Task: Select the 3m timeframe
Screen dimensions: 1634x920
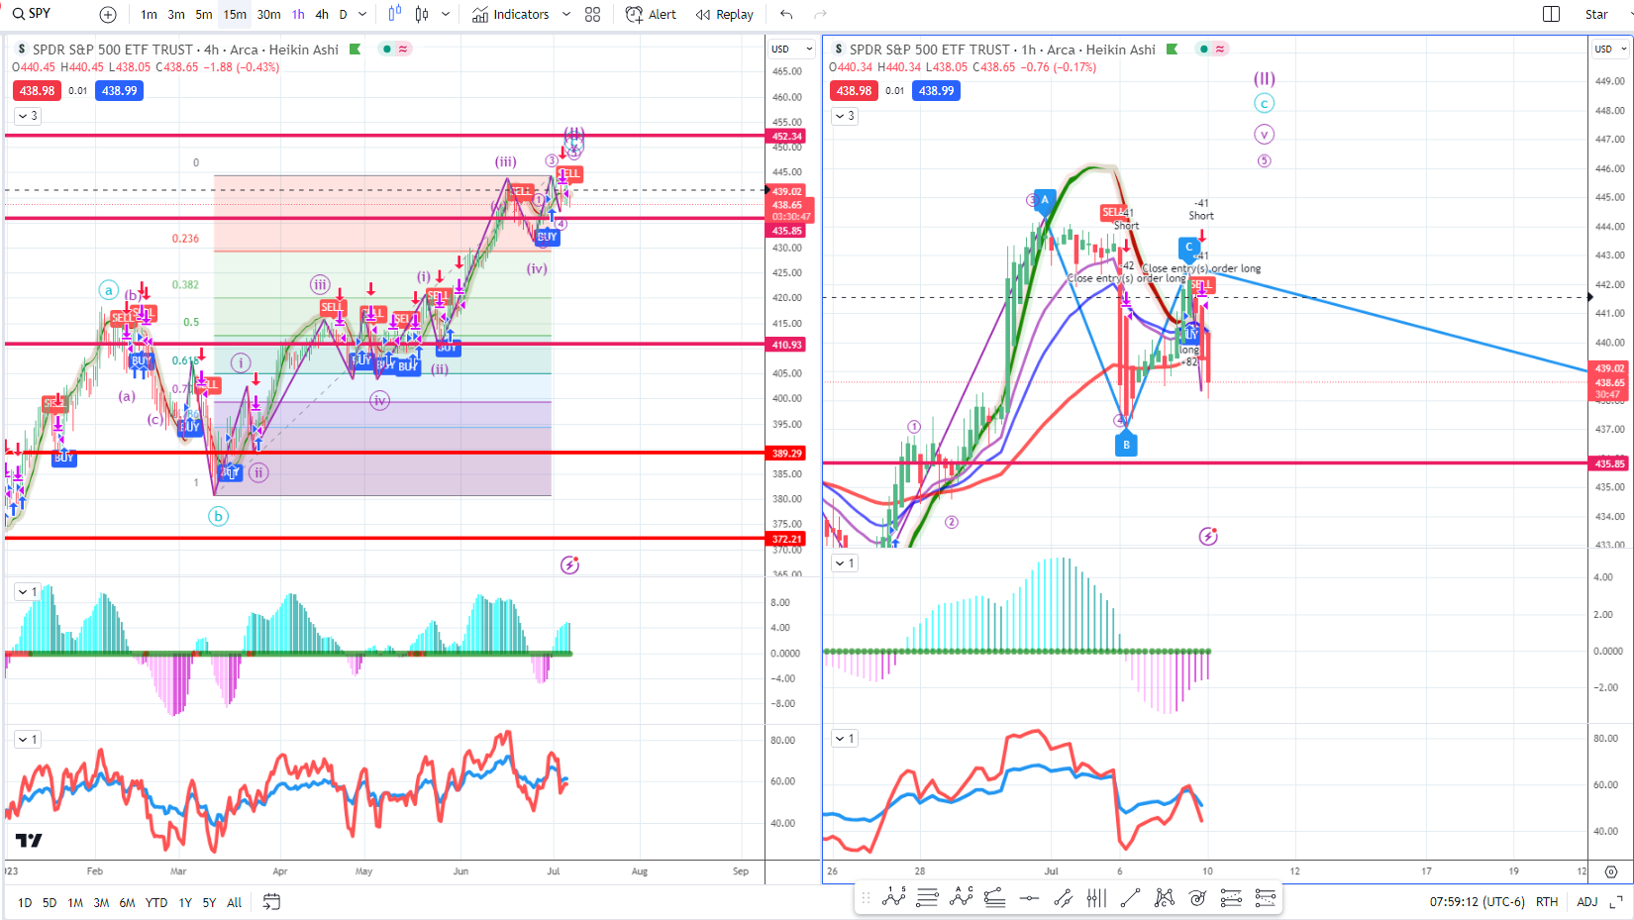Action: [x=176, y=15]
